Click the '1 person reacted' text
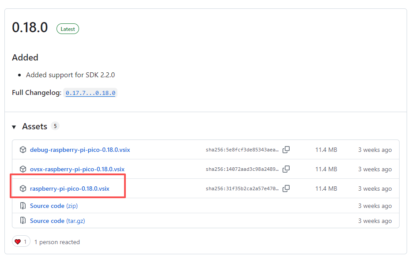Image resolution: width=415 pixels, height=260 pixels. [x=57, y=242]
